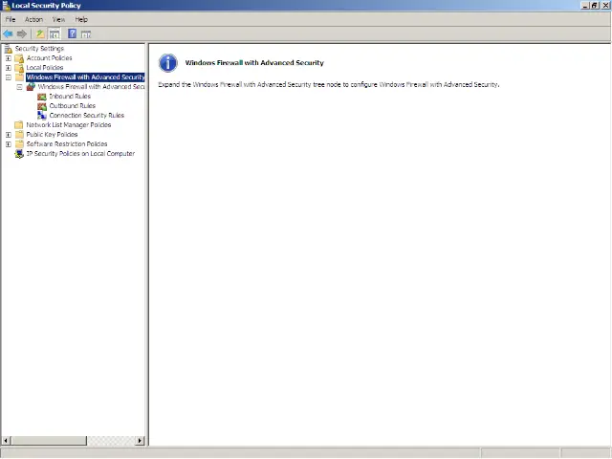Screen dimensions: 612x459
Task: Expand the Account Policies node
Action: tap(9, 58)
